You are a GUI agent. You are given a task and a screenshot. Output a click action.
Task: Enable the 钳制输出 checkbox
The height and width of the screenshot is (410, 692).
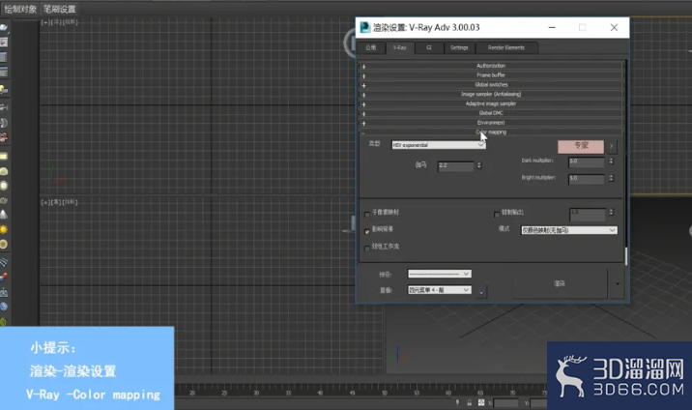(x=497, y=214)
